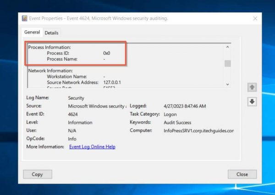Click the 'Keywords:' label
Viewport: 275px width, 195px height.
[140, 122]
